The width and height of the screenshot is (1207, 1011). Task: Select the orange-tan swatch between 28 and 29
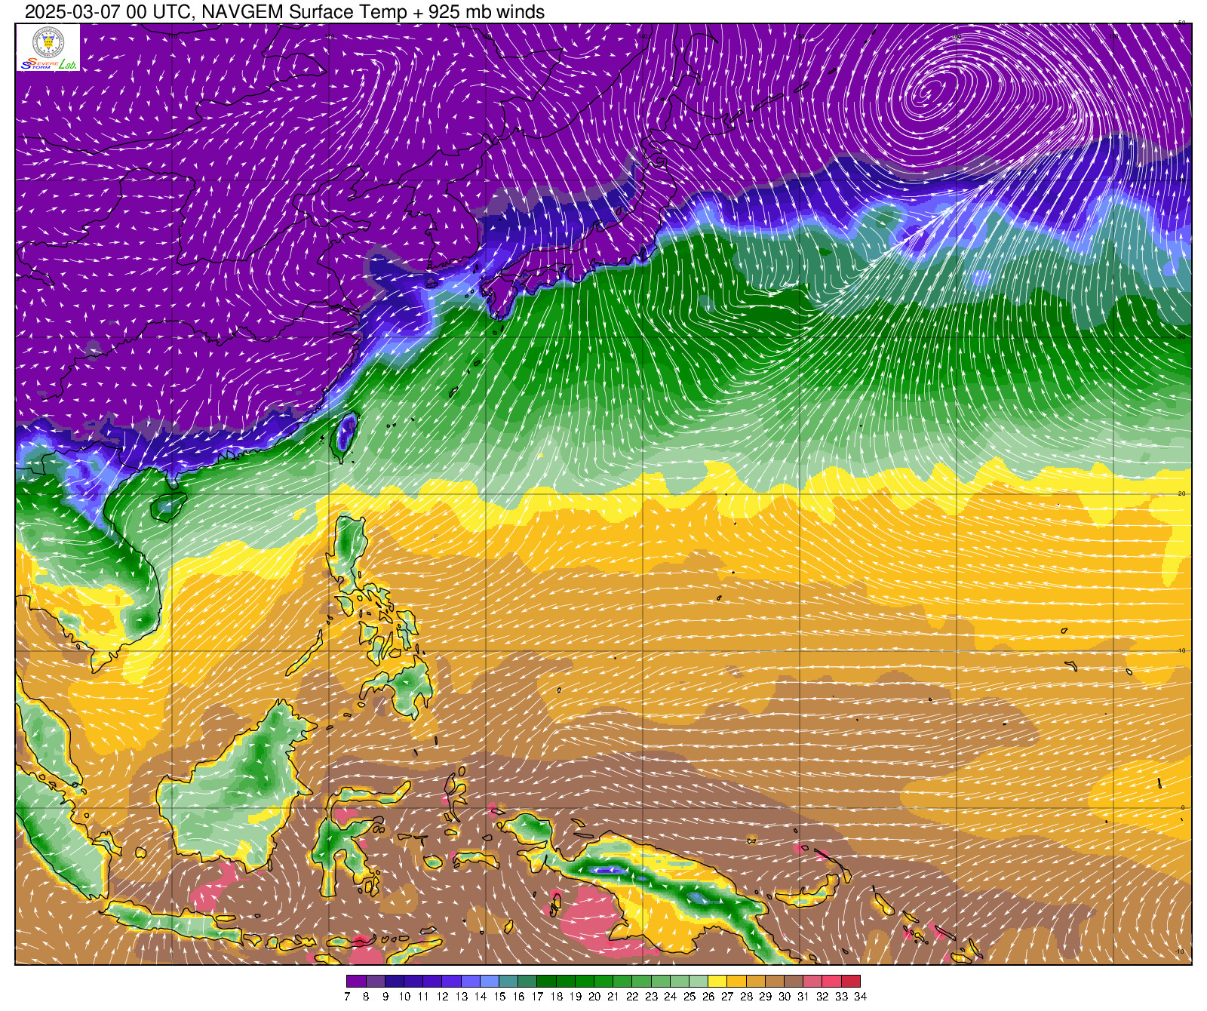pos(755,982)
